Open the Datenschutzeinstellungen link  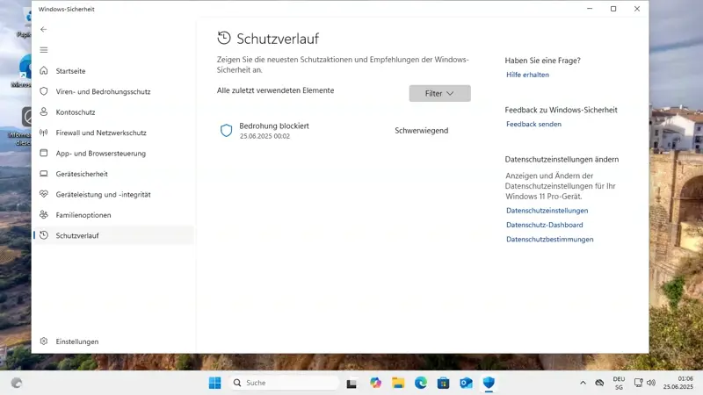547,211
